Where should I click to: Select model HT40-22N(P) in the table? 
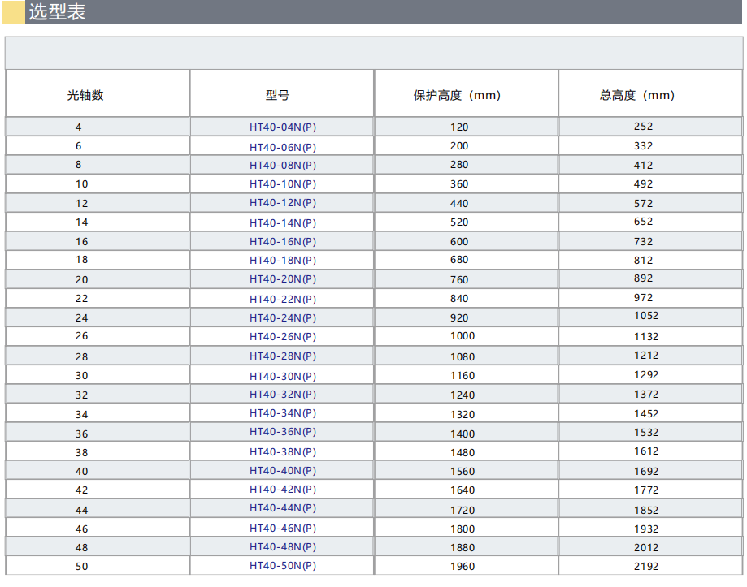[282, 298]
